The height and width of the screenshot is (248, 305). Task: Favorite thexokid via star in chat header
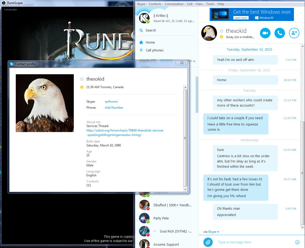(222, 31)
